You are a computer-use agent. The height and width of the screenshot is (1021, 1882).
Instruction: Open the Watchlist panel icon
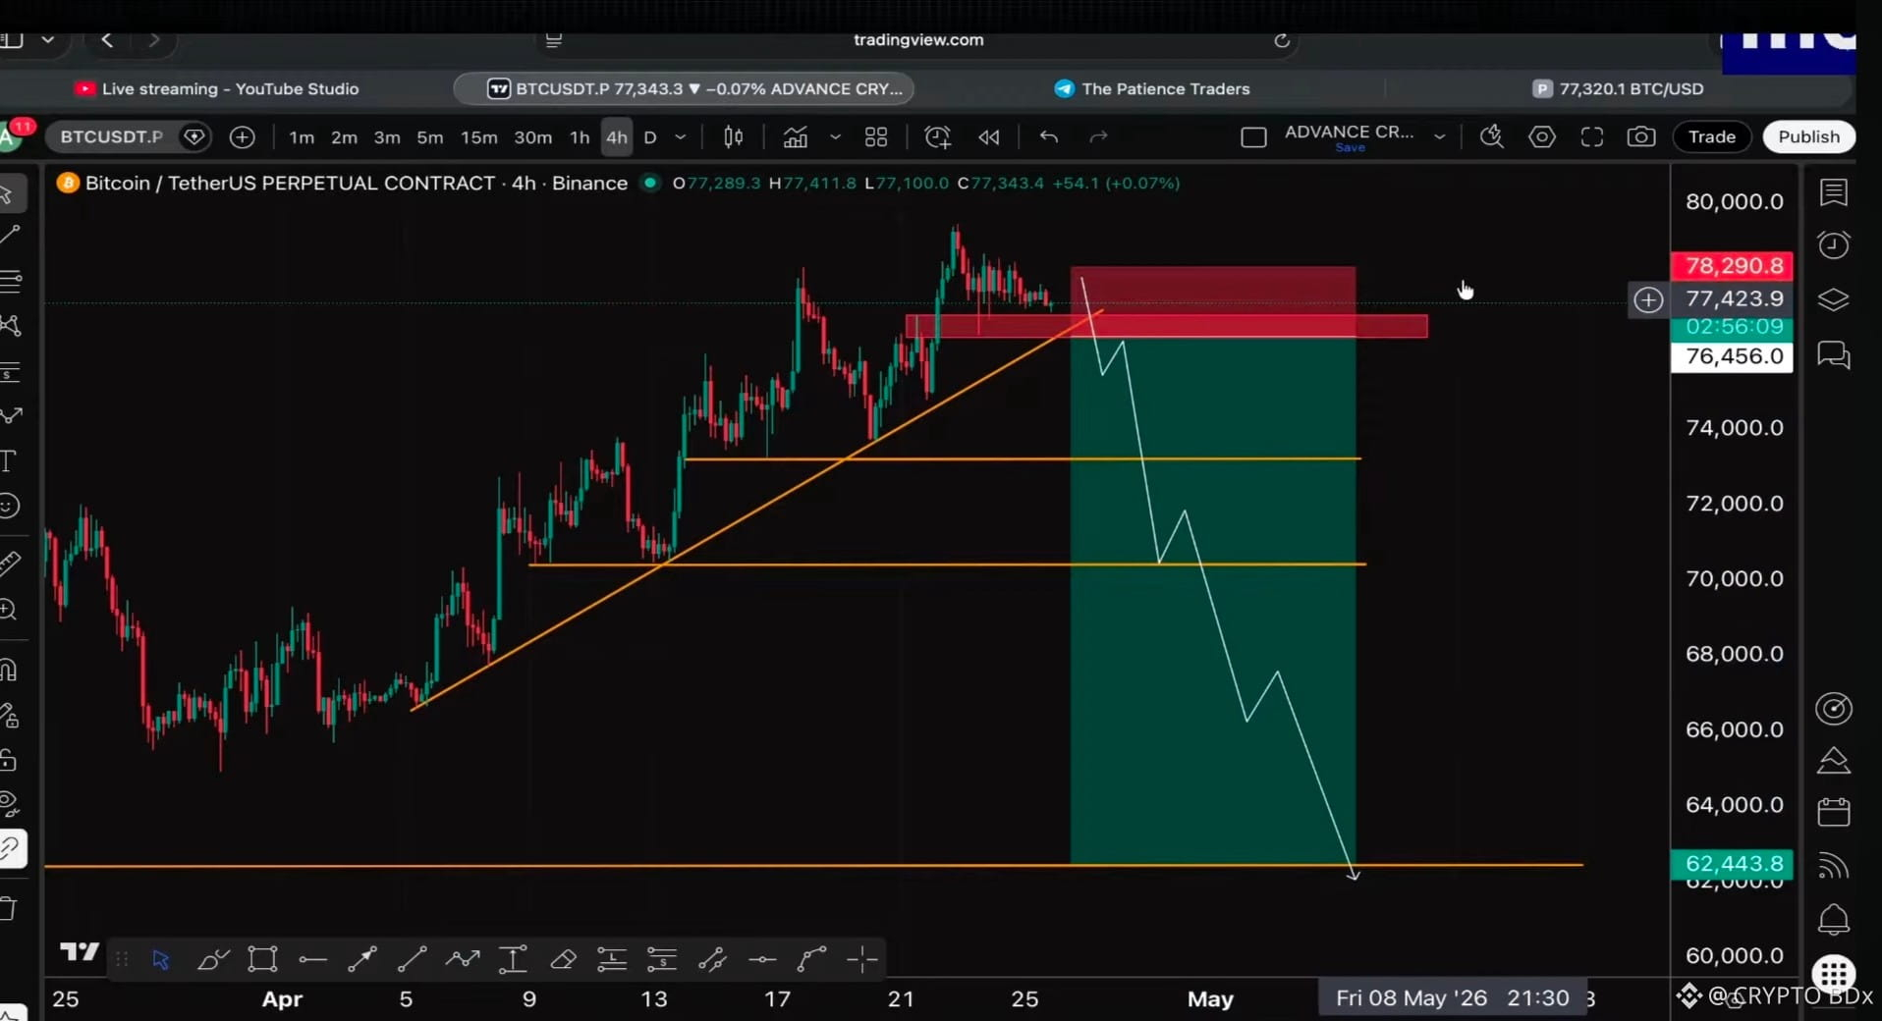[x=1833, y=192]
